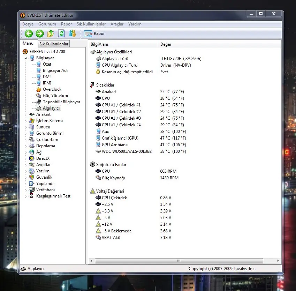
Task: Open the Araçlar menu
Action: click(117, 24)
